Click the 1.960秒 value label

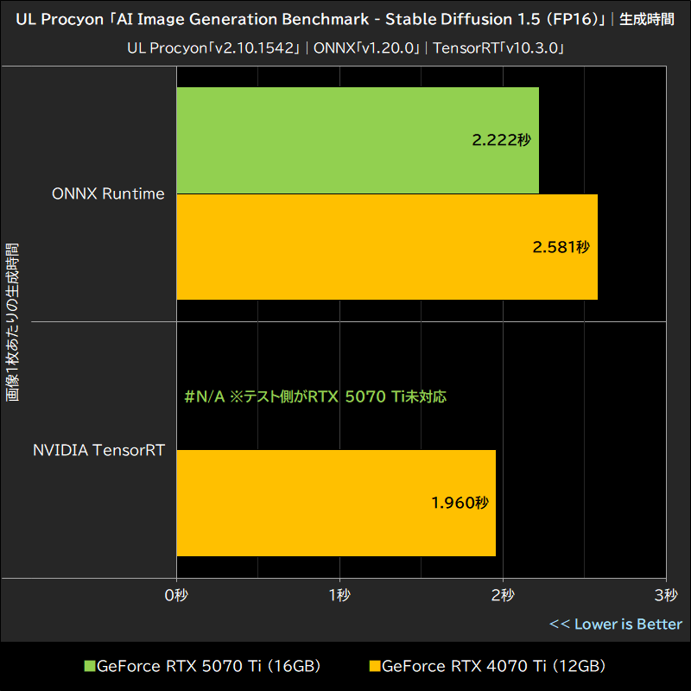tap(459, 501)
